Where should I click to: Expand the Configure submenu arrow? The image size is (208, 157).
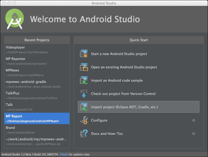(x=194, y=120)
